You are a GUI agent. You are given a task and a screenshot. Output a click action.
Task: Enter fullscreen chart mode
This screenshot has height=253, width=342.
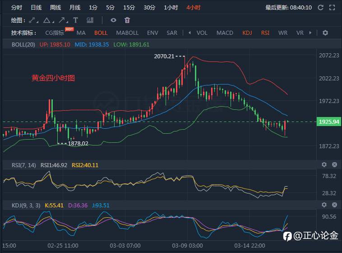tap(332, 8)
